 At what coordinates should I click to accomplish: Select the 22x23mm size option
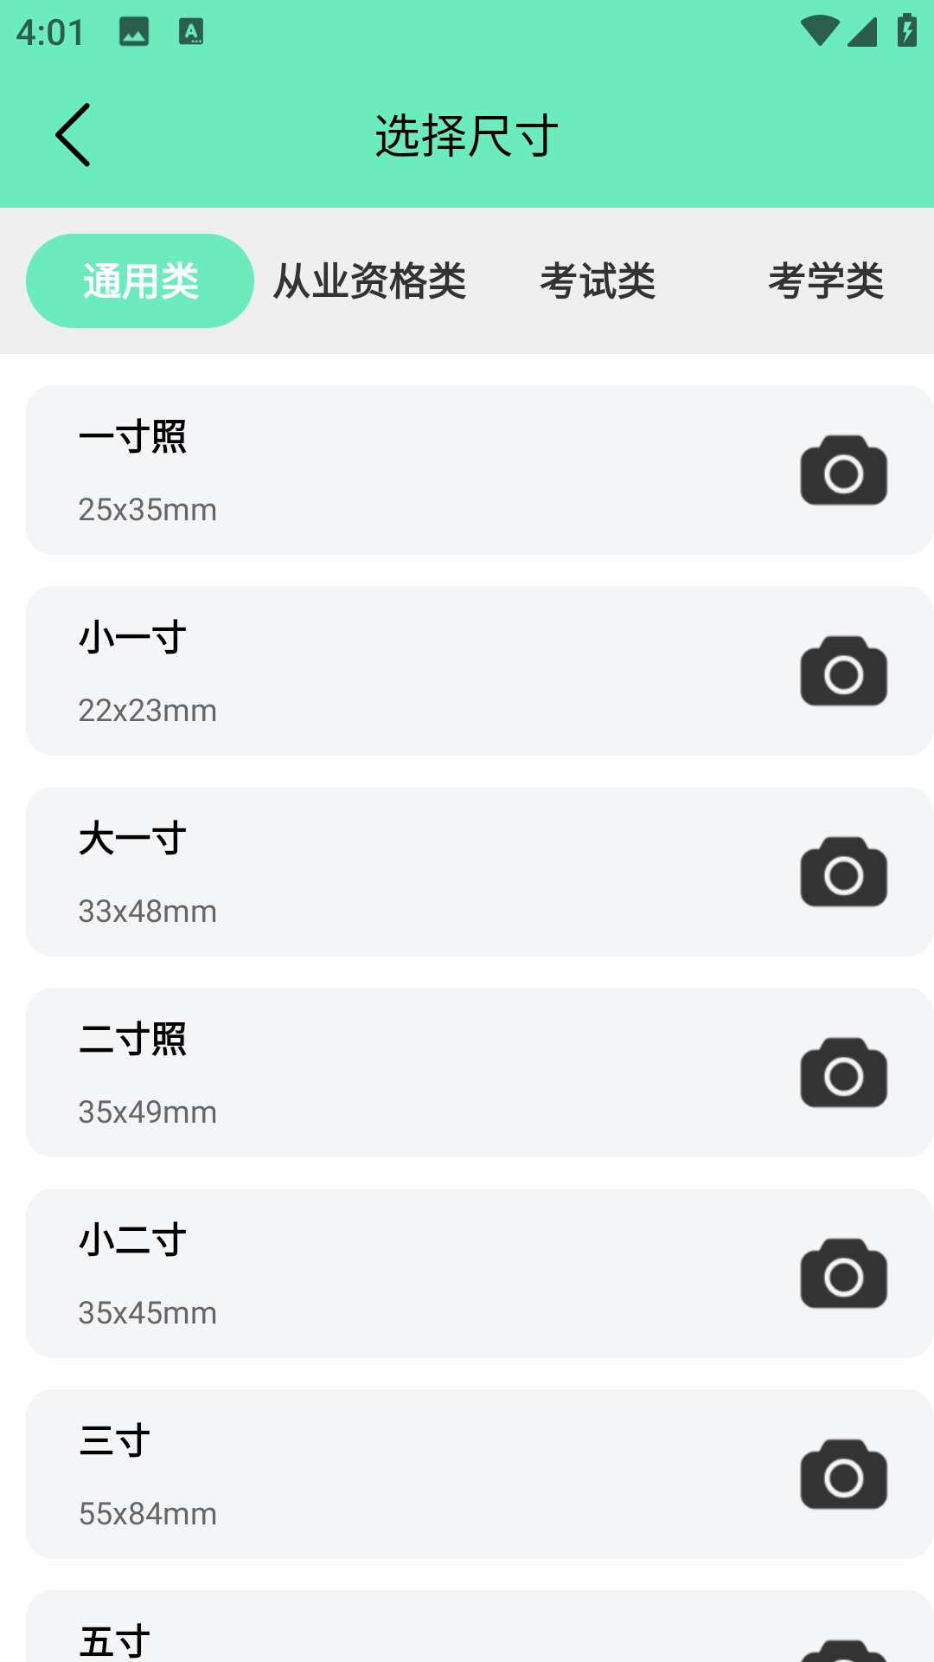point(148,711)
